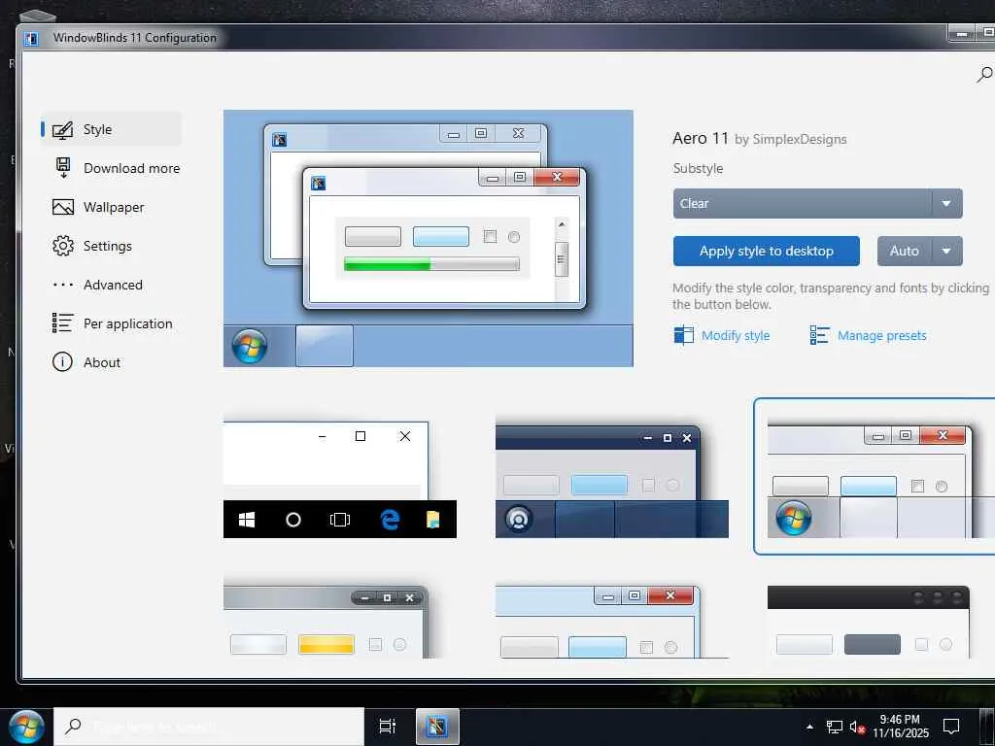This screenshot has height=746, width=995.
Task: Open the Substyle Clear dropdown
Action: click(817, 204)
